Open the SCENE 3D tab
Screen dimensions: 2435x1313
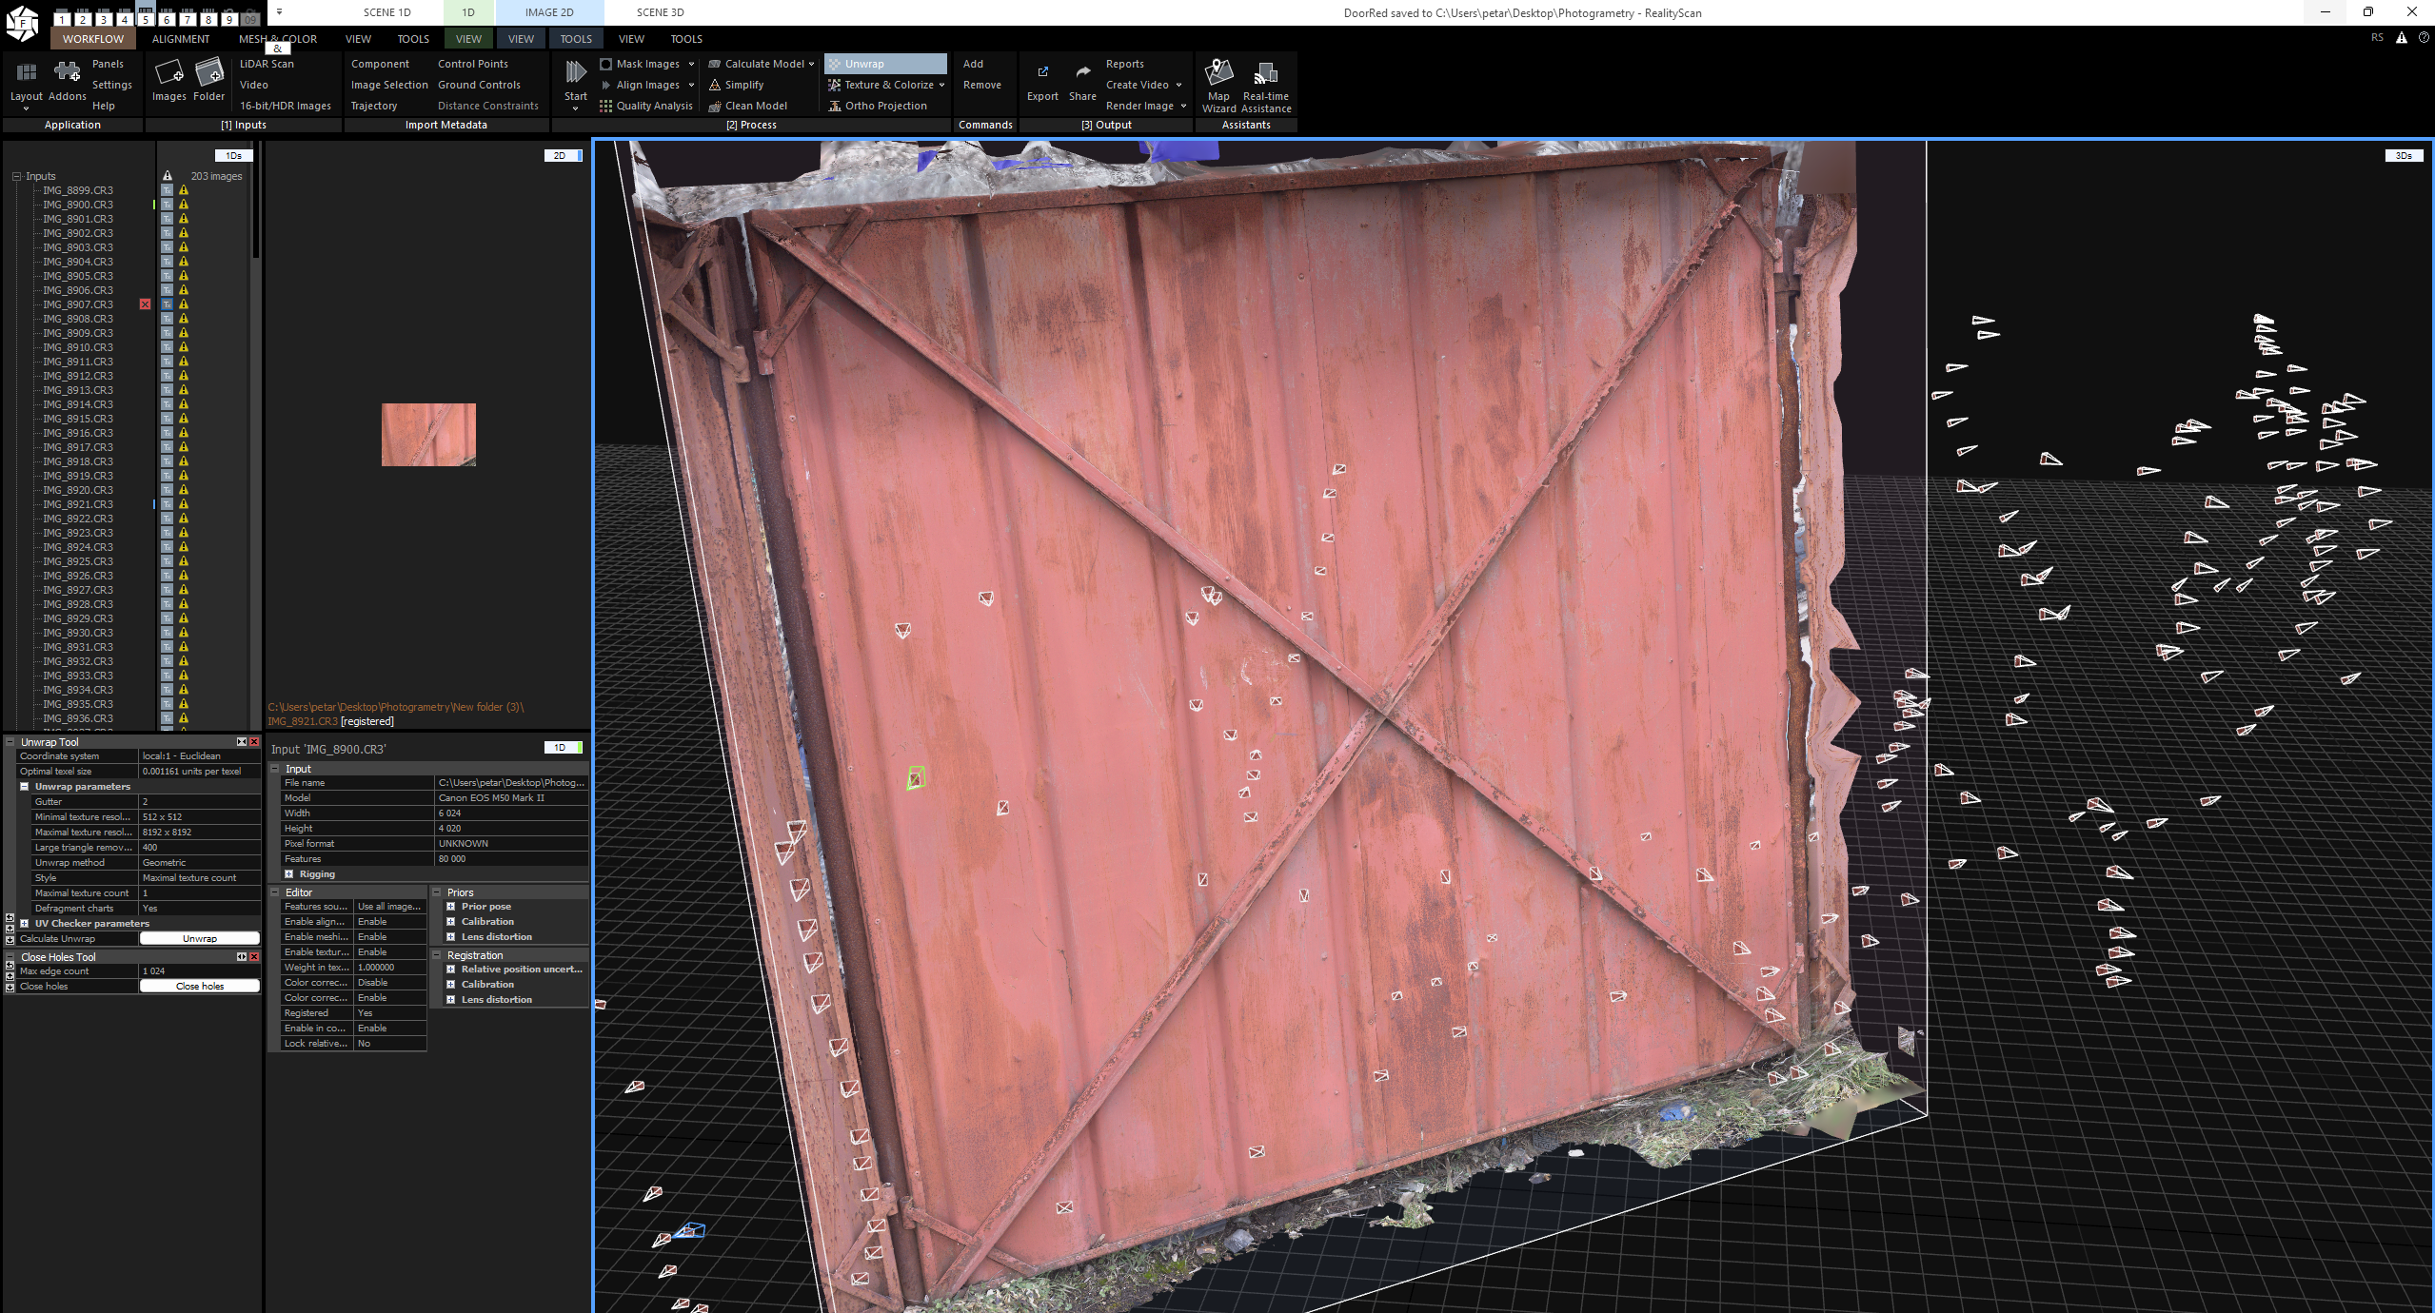tap(660, 12)
